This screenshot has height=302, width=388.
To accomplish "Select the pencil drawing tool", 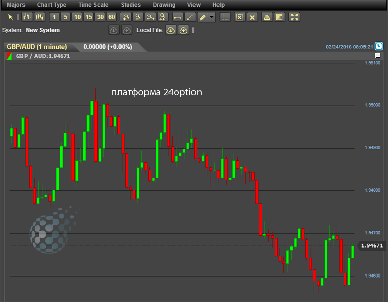I will click(x=203, y=17).
